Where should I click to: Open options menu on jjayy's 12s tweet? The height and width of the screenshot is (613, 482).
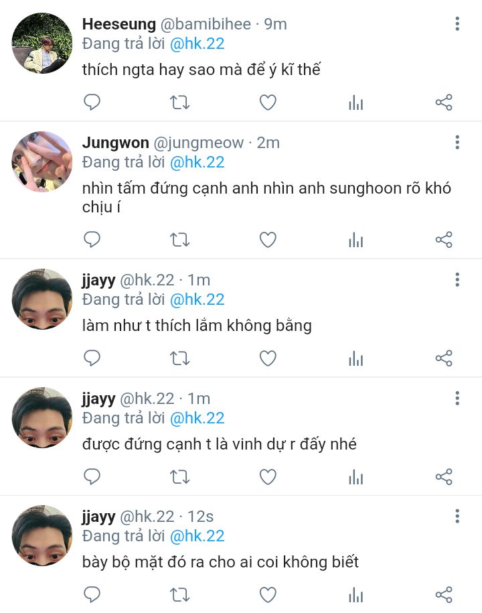click(457, 516)
